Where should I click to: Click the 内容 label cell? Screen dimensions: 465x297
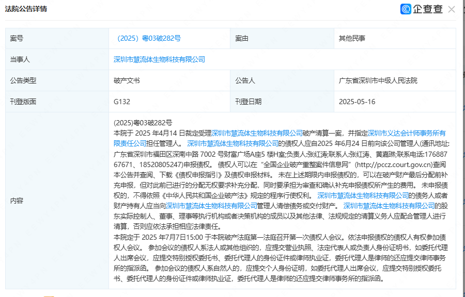[x=57, y=201]
